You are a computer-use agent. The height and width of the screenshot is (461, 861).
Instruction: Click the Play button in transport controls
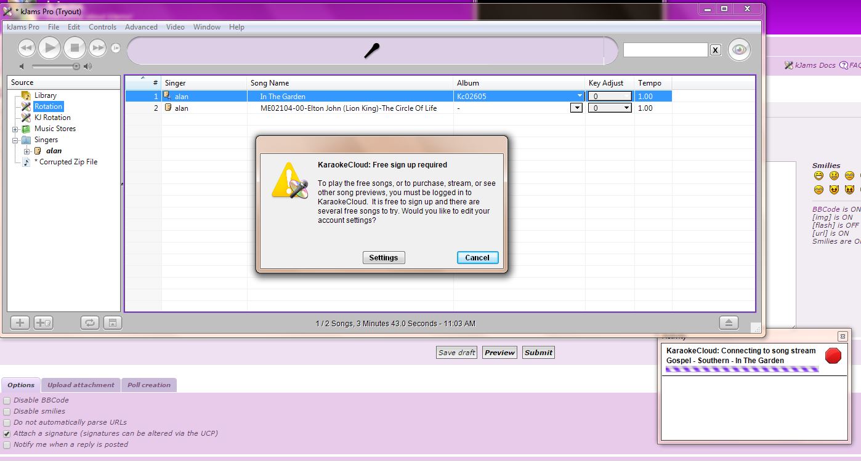coord(49,47)
